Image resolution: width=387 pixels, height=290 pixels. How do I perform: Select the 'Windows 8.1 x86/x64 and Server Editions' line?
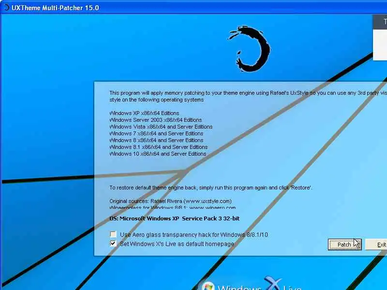[159, 147]
